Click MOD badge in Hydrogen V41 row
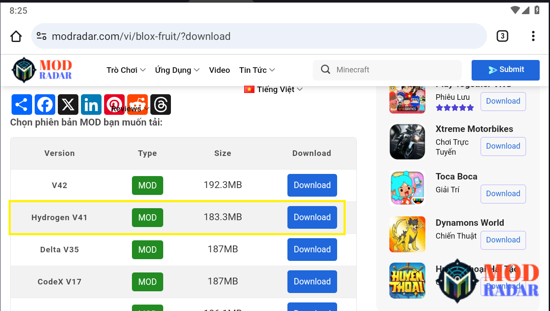Image resolution: width=550 pixels, height=311 pixels. pyautogui.click(x=147, y=218)
